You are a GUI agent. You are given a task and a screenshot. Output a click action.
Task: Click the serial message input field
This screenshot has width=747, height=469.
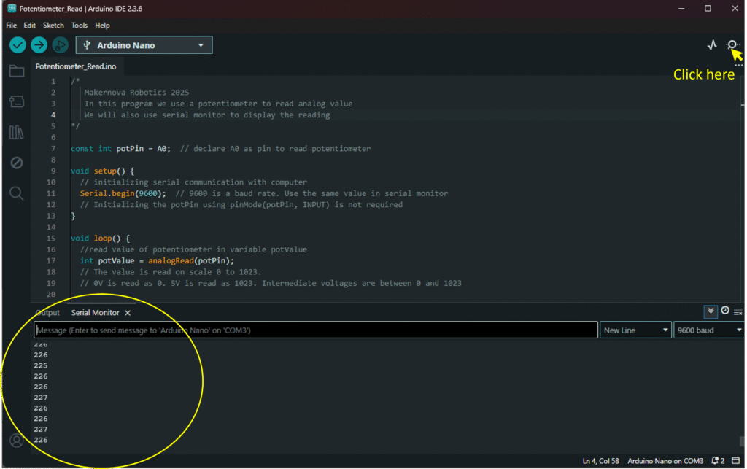(x=315, y=330)
